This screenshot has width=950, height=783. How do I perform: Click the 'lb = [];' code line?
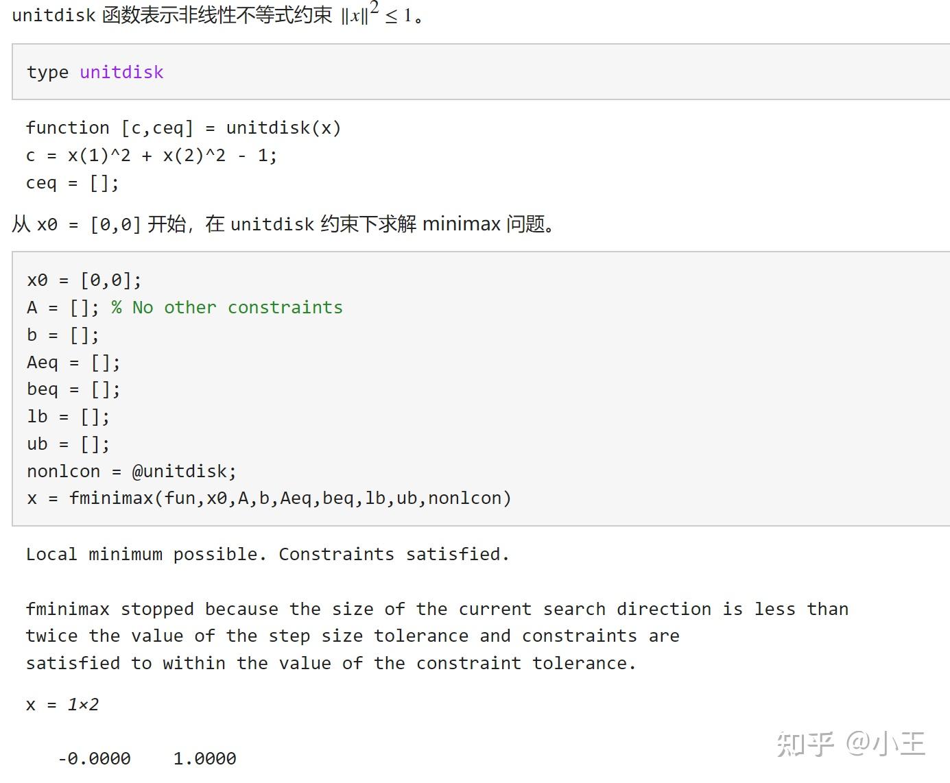tap(68, 417)
